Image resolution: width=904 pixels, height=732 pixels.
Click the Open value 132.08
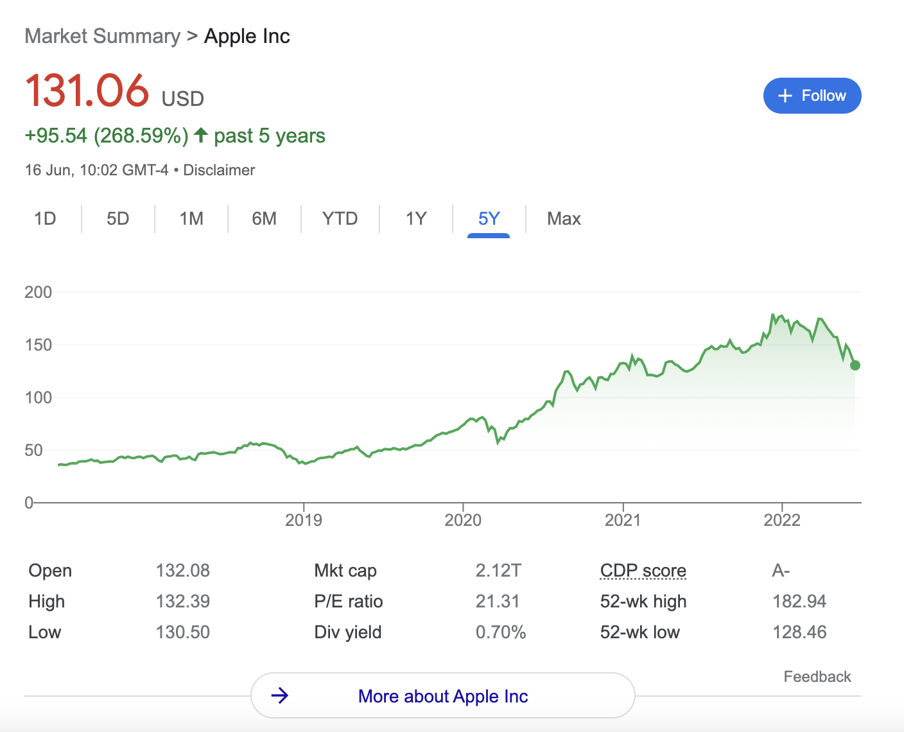(183, 571)
